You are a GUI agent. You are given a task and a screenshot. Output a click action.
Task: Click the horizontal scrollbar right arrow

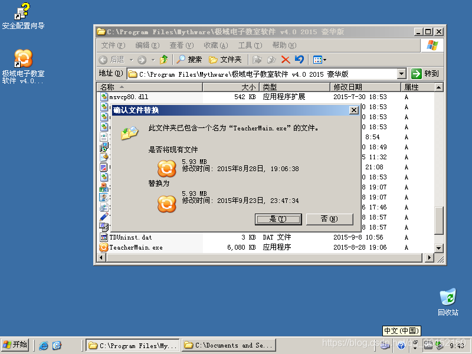click(430, 258)
